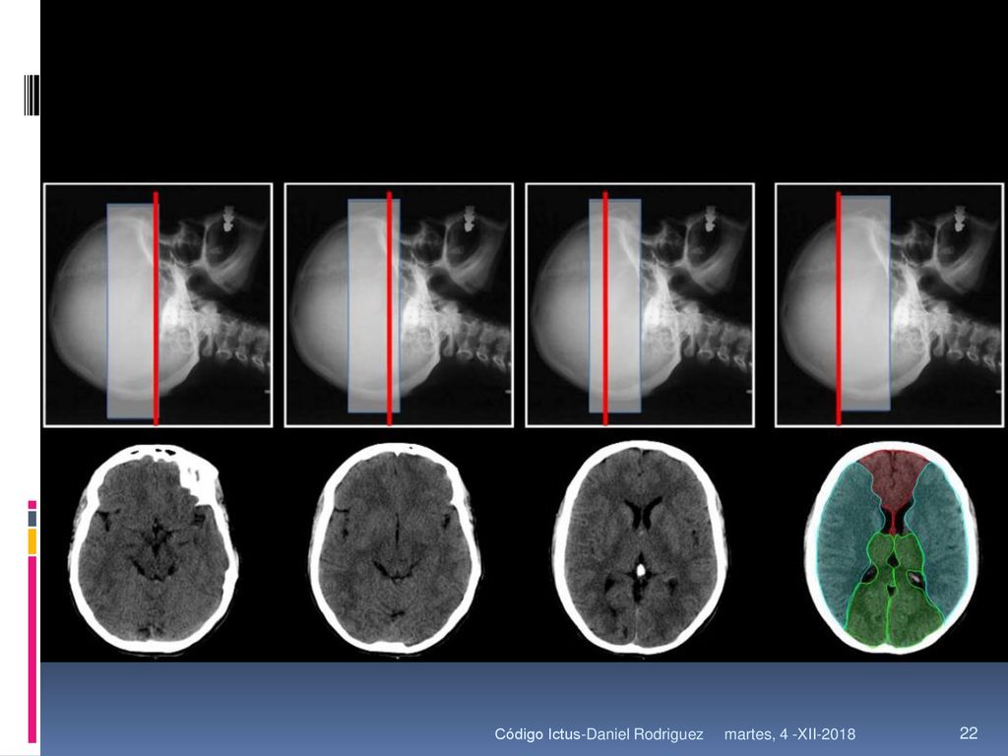Open the color-coded vascular territory CT slice
Screen dimensions: 1008x756
pyautogui.click(x=893, y=546)
